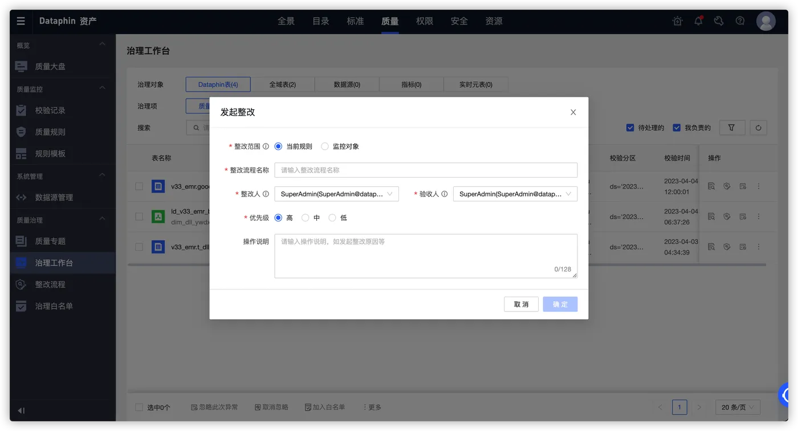This screenshot has height=431, width=798.
Task: Focus the 整改流程名称 input field
Action: [426, 170]
